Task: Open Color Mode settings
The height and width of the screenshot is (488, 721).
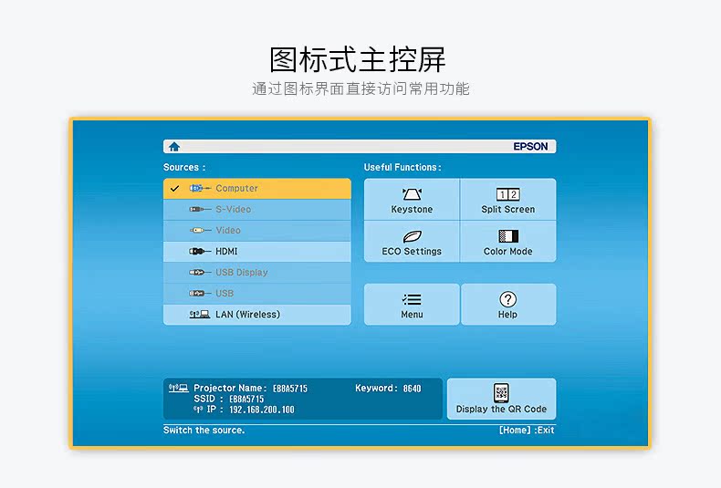Action: (508, 241)
